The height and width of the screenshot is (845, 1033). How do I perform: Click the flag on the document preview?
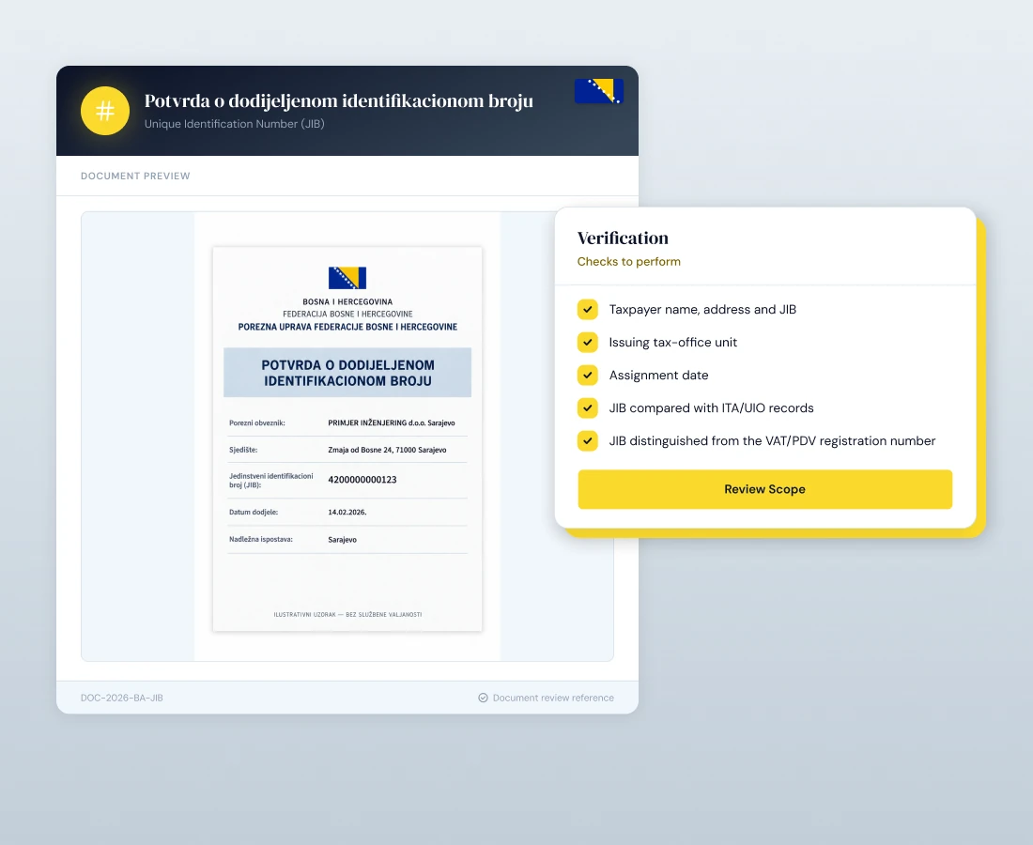pos(347,278)
